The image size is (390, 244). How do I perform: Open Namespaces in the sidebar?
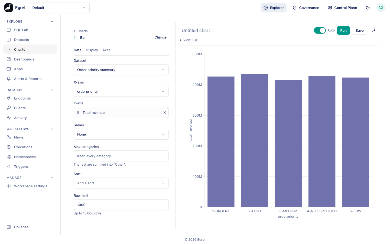(x=30, y=157)
